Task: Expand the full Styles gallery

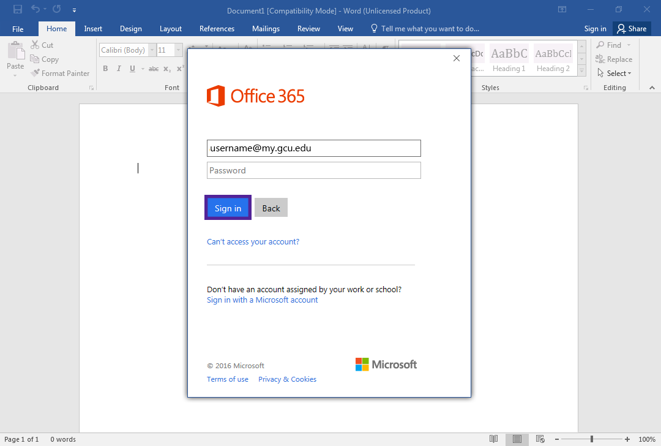Action: click(582, 71)
